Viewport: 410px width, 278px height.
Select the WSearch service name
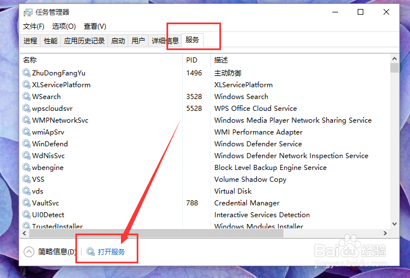(46, 96)
